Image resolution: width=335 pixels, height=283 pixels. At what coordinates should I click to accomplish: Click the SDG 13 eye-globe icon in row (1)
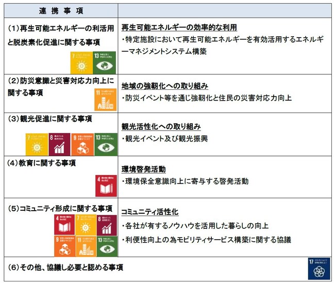pos(105,62)
